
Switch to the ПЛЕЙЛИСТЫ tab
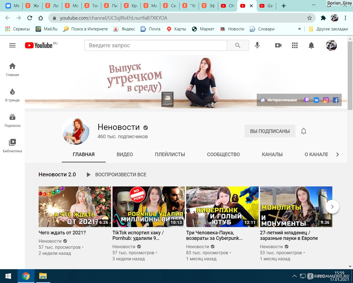point(170,154)
